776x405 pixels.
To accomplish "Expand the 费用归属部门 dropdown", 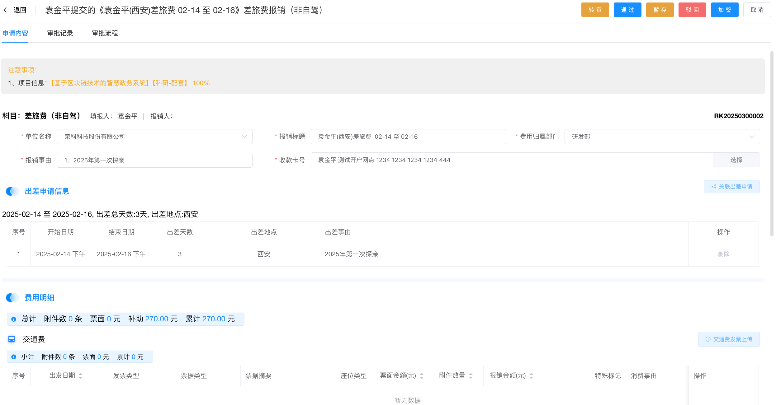I will click(662, 137).
